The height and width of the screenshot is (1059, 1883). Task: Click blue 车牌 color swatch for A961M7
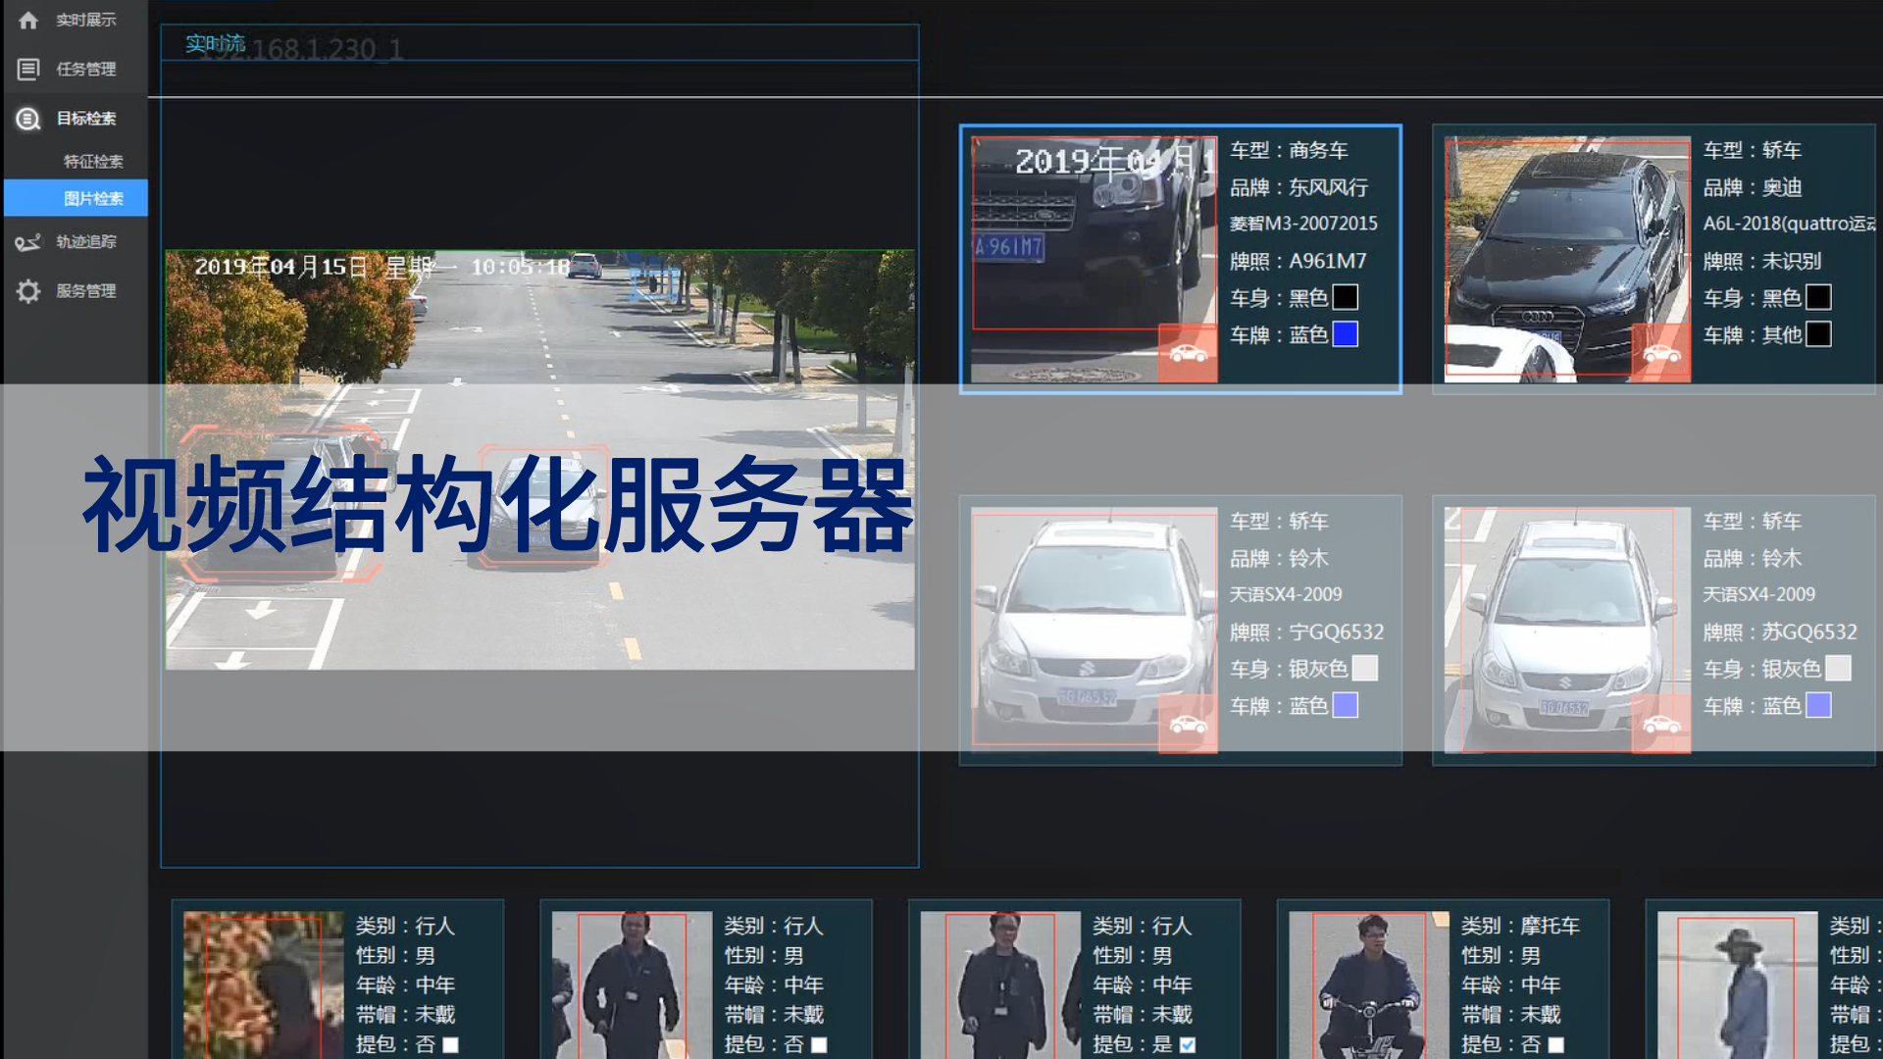(x=1346, y=335)
